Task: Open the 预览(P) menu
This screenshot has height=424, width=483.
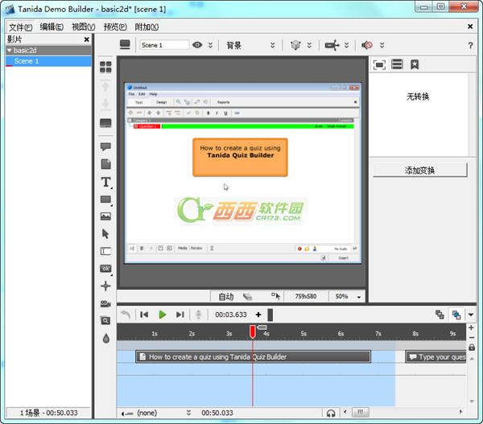Action: 115,27
